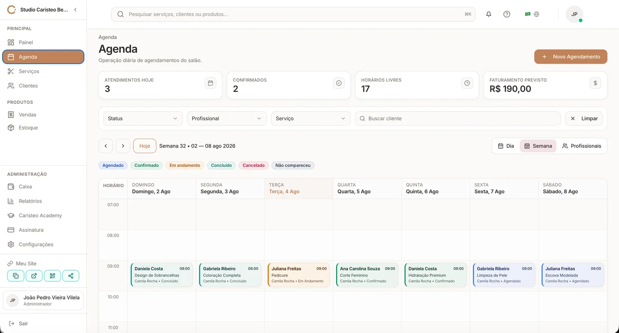Collapse the sidebar with the chevron arrow
619x333 pixels.
tap(75, 9)
